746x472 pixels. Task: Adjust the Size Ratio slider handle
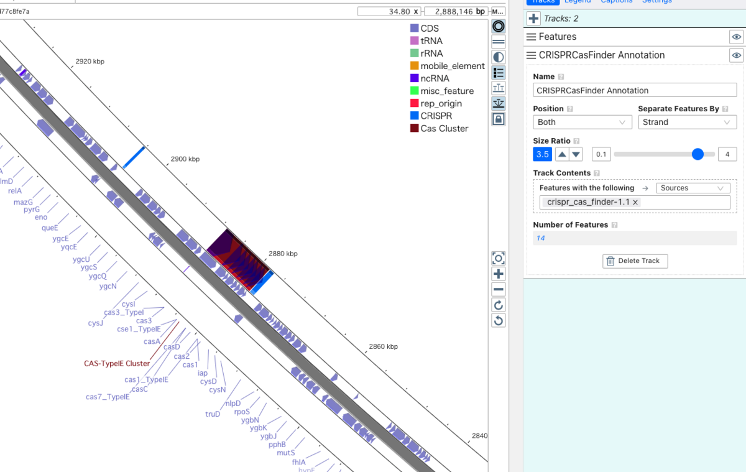point(698,154)
